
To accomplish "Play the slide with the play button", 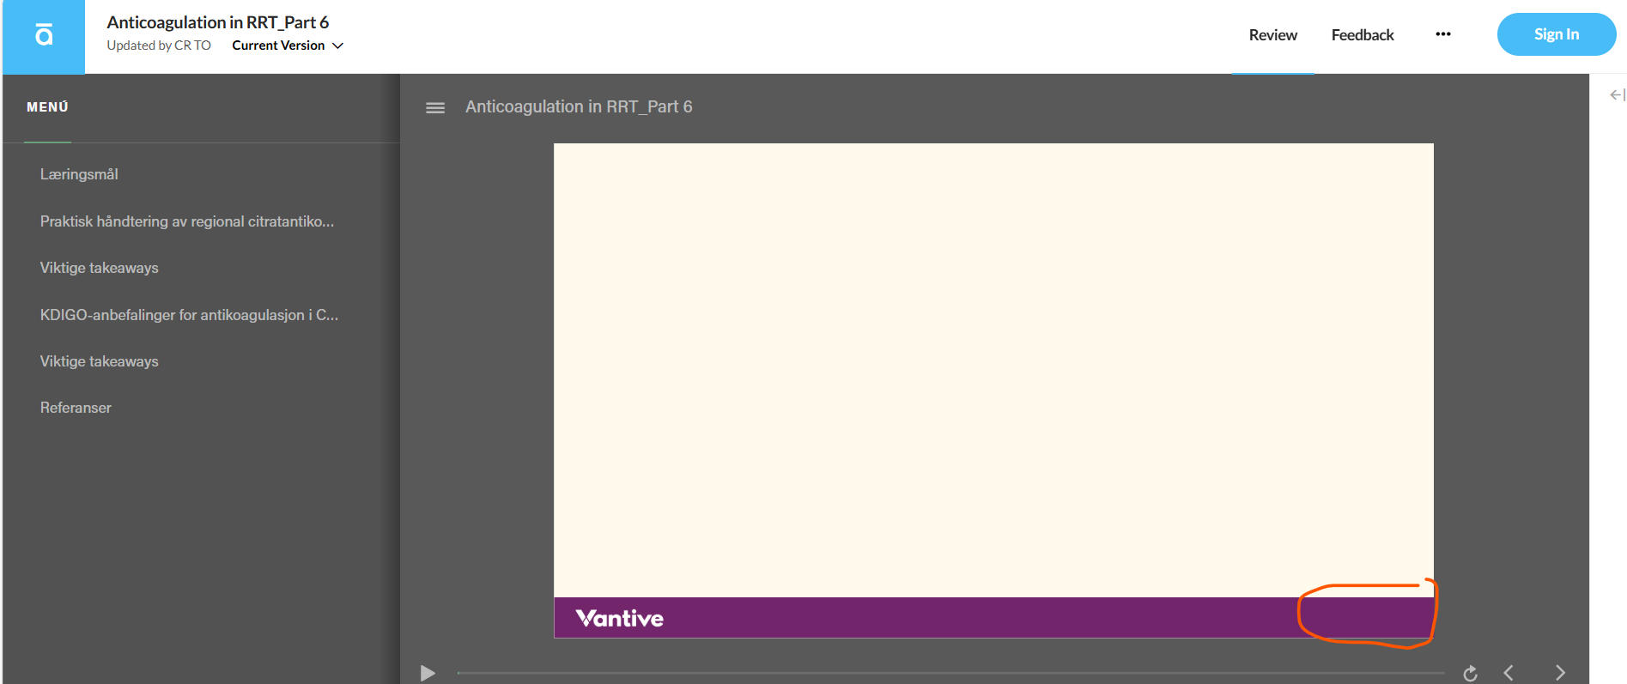I will [x=428, y=673].
